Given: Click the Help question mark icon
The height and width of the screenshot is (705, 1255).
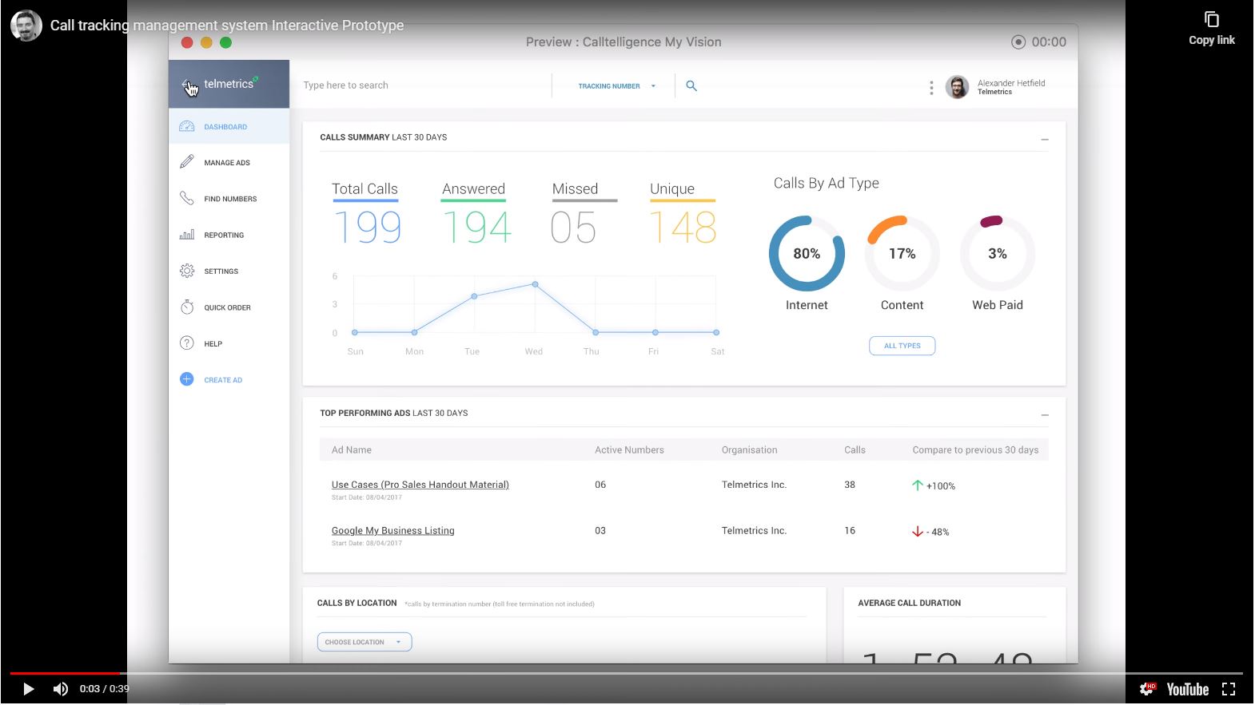Looking at the screenshot, I should (x=186, y=343).
